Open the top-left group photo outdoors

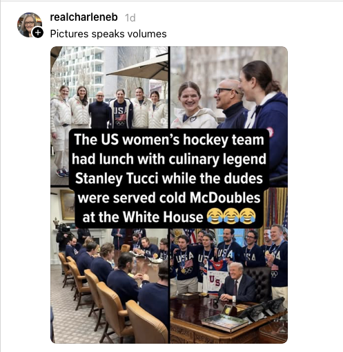110,88
